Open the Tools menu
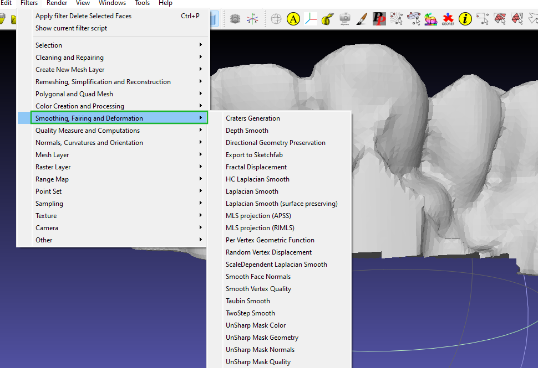The width and height of the screenshot is (538, 368). [142, 3]
